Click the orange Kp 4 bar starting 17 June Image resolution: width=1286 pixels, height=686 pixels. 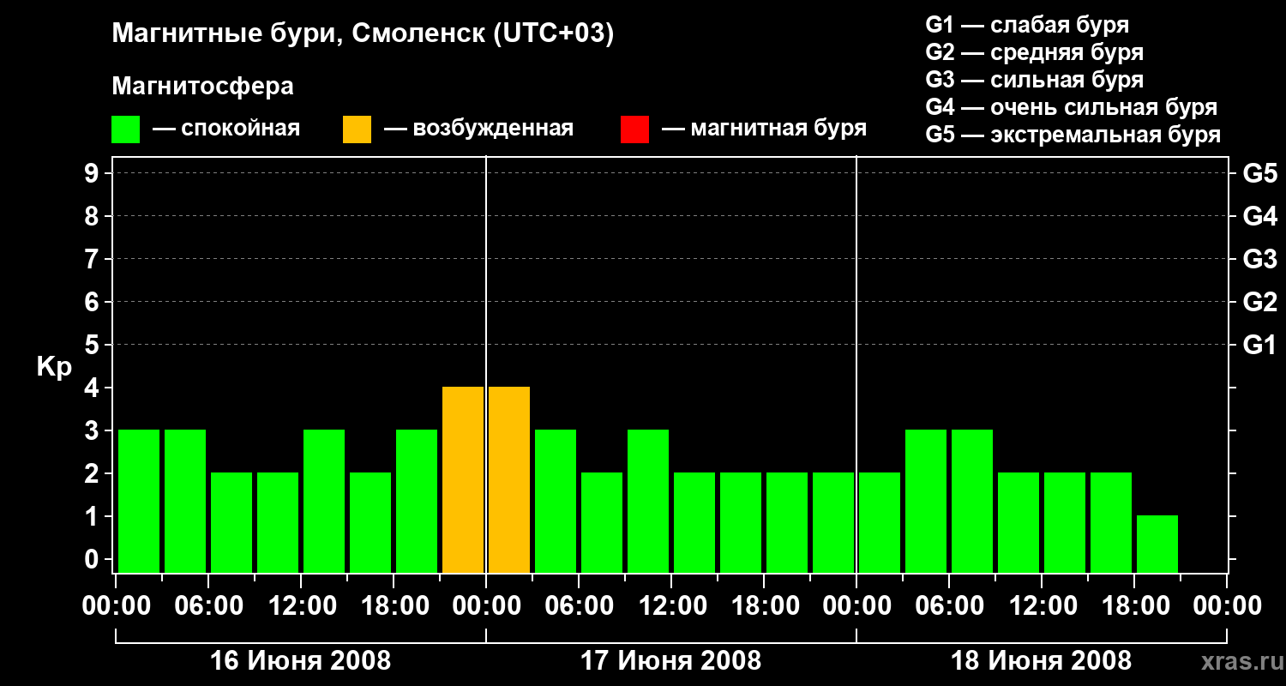(x=509, y=479)
